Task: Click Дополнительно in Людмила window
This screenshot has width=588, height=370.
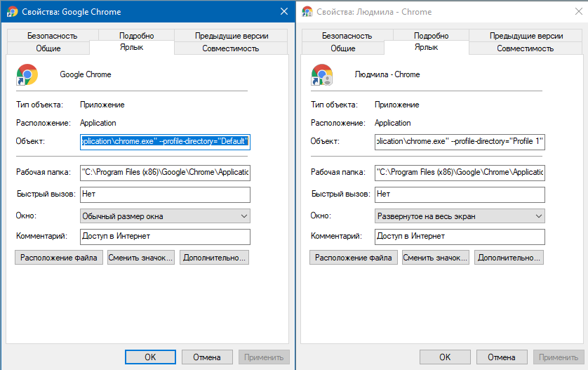Action: click(x=509, y=258)
